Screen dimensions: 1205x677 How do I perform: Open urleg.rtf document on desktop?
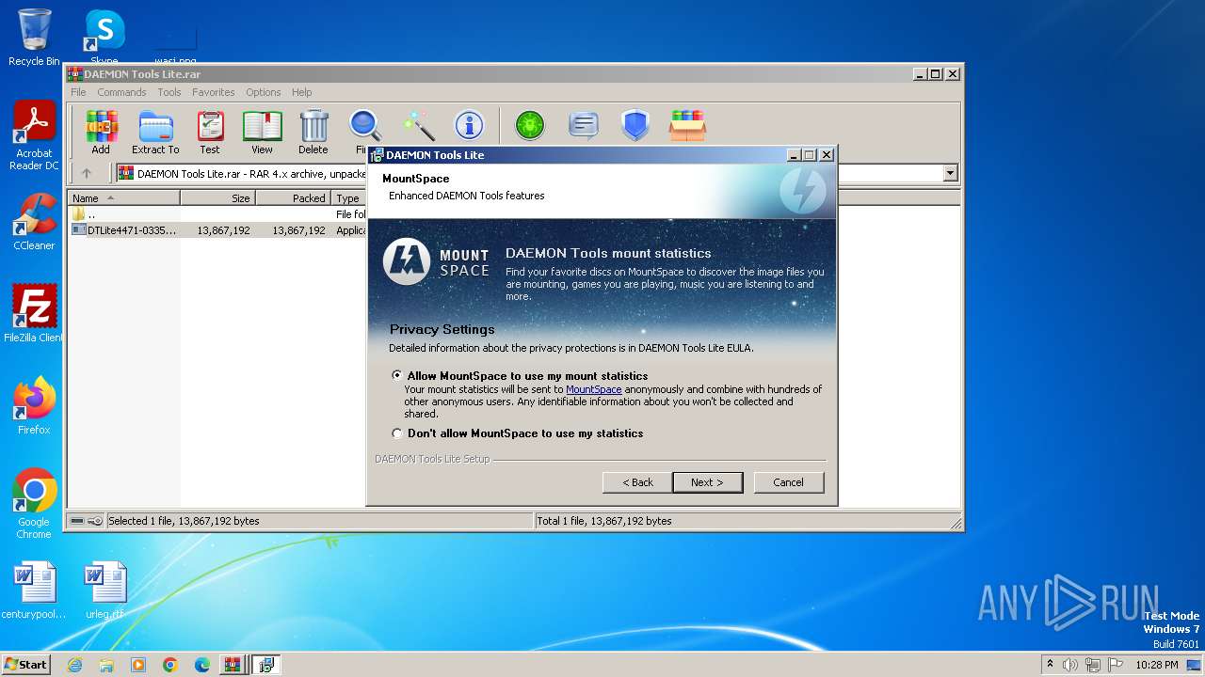coord(104,590)
